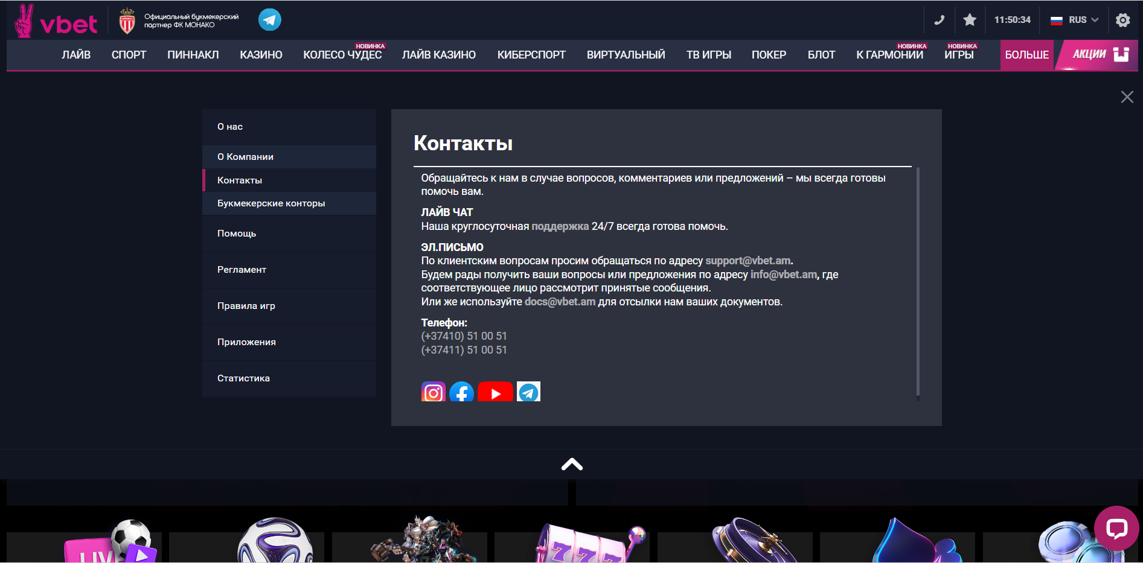
Task: Open the ПИННАКЛ menu item
Action: [193, 55]
